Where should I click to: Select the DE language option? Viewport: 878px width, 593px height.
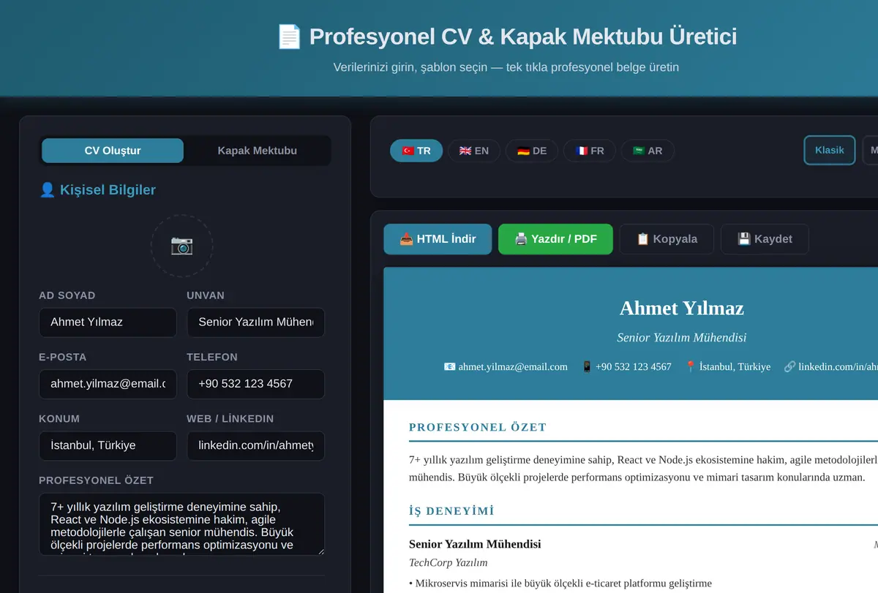pos(532,151)
